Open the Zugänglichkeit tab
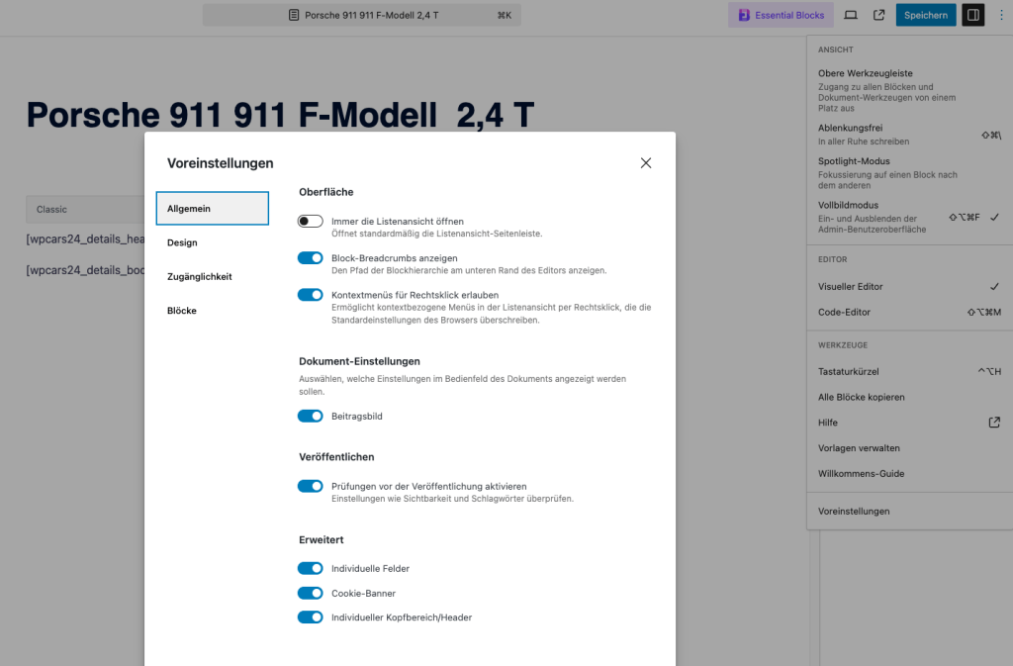 [199, 277]
